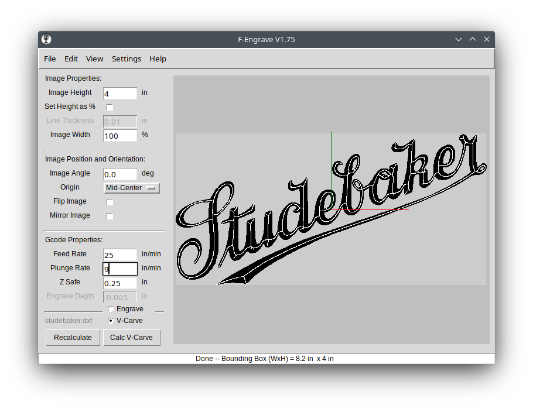Open the View menu
Viewport: 533px width, 409px height.
tap(94, 59)
